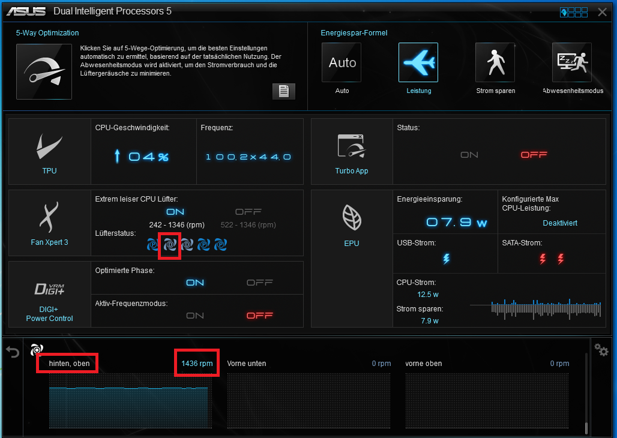Activate the Abwesenheitsmodus icon
Screen dimensions: 617x438
[572, 62]
